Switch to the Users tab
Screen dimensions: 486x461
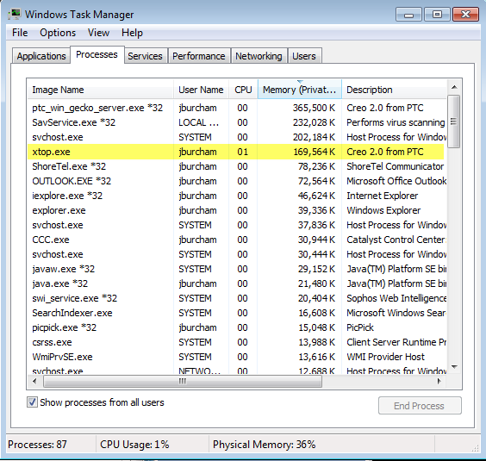(304, 56)
